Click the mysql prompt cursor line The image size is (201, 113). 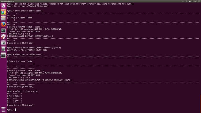tap(11, 110)
